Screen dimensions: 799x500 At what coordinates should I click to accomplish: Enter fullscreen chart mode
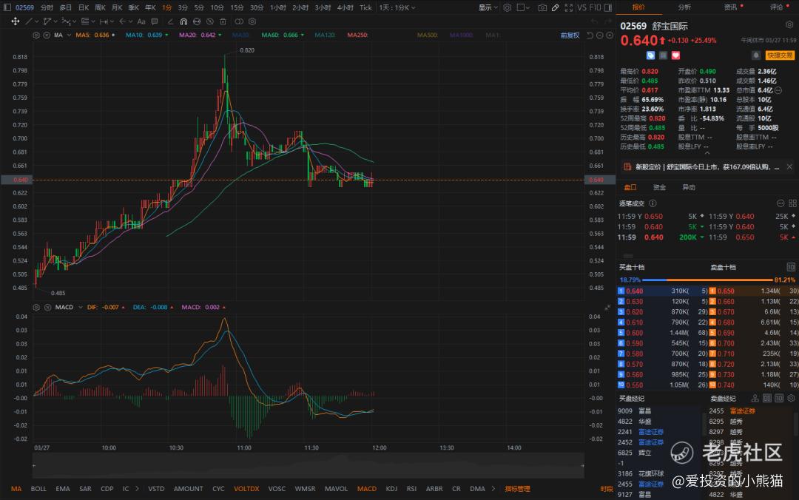(x=568, y=7)
